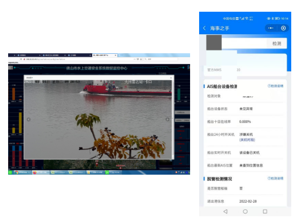Image resolution: width=298 pixels, height=218 pixels.
Task: Tap the Android back triangle button
Action: [x=225, y=211]
